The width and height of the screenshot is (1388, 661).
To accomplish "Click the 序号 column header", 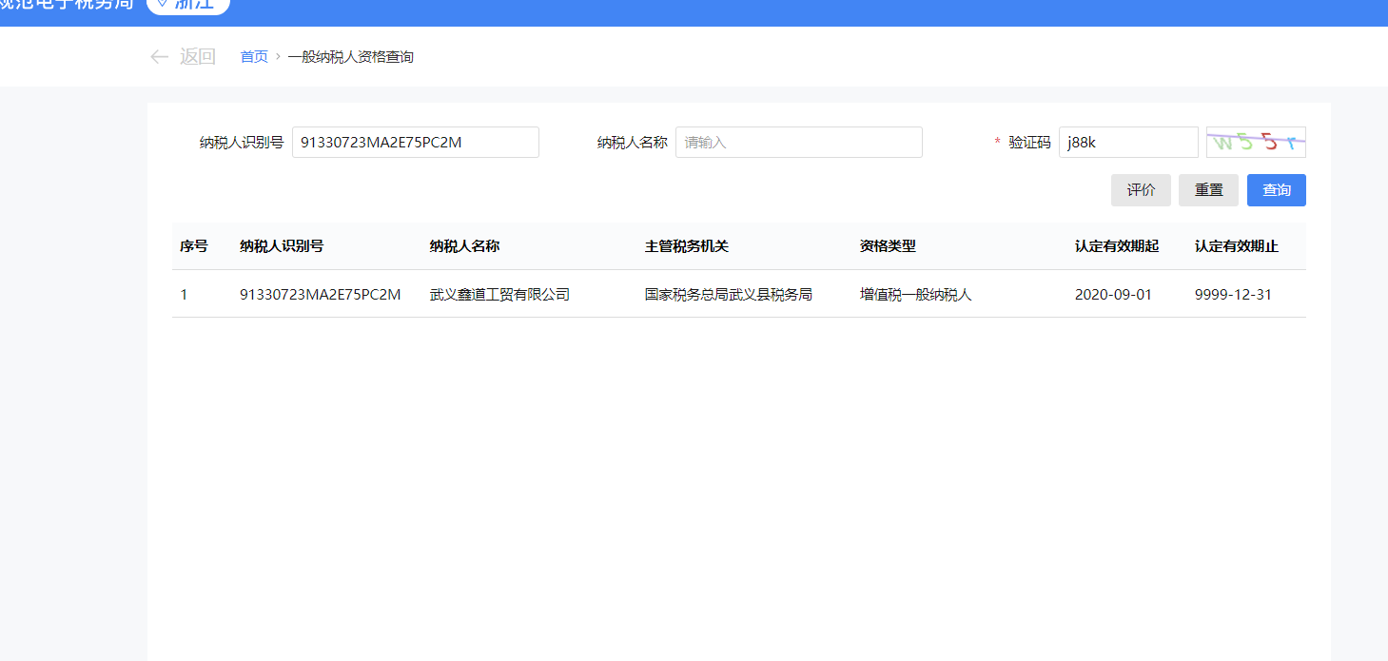I will (x=194, y=246).
